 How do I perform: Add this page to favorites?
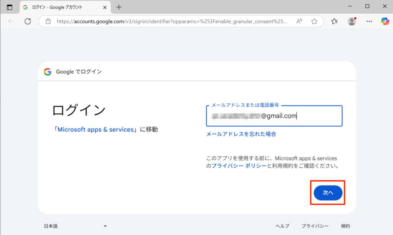pos(314,21)
